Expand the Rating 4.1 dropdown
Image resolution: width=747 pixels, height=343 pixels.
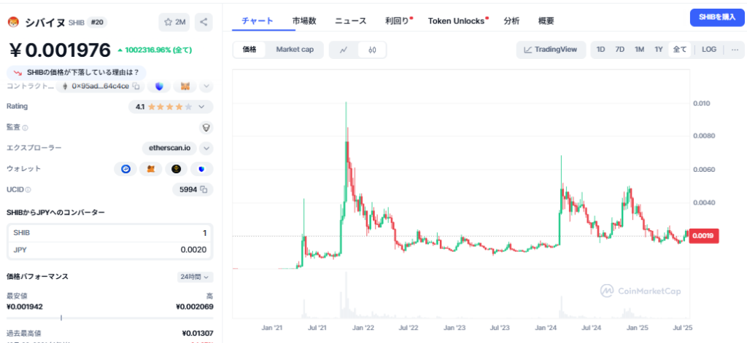(x=206, y=106)
